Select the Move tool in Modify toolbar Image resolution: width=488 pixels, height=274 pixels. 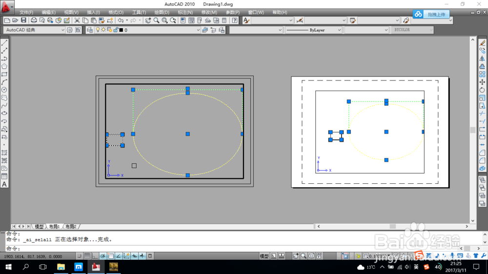[x=482, y=82]
